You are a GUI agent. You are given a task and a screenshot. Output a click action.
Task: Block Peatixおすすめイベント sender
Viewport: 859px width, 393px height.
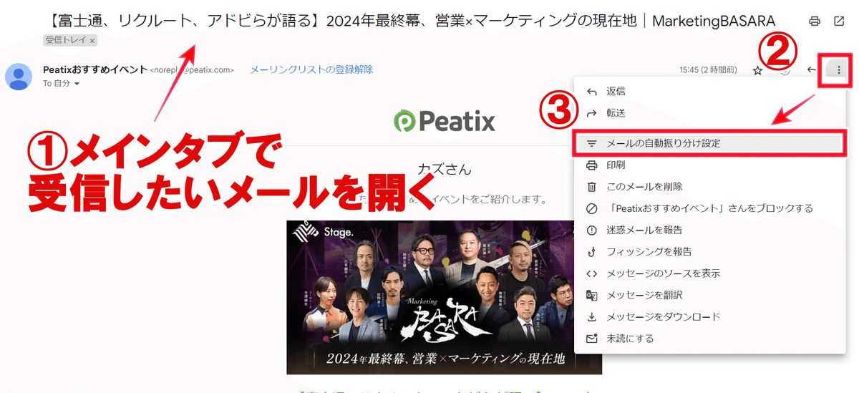click(x=709, y=208)
